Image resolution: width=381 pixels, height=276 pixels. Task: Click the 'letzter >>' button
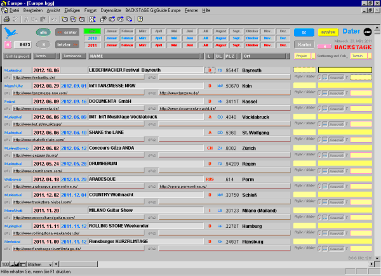pyautogui.click(x=67, y=44)
